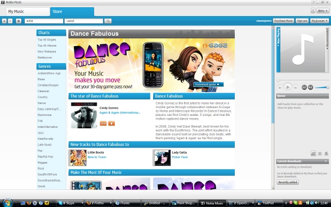The image size is (331, 207).
Task: Select the Classical genre
Action: tap(43, 91)
